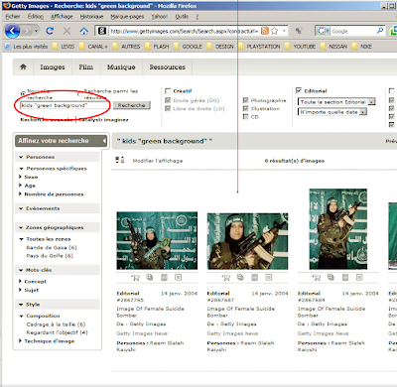This screenshot has height=387, width=397.
Task: Click the Firefox back arrow button
Action: [x=13, y=31]
